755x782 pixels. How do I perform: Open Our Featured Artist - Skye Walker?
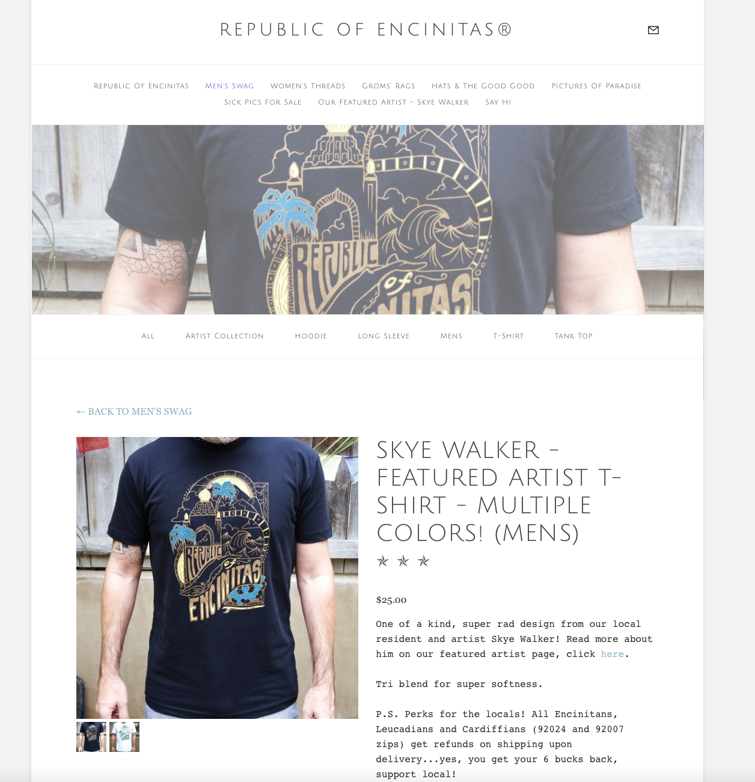click(393, 102)
